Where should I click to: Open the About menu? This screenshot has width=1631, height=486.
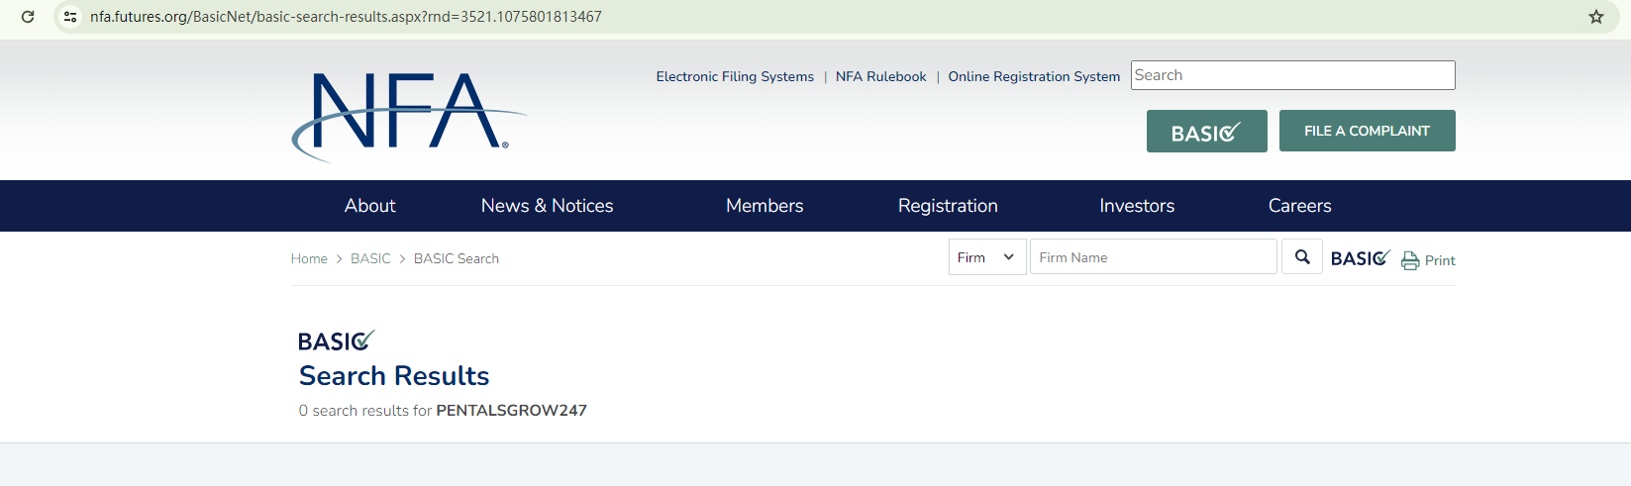[x=369, y=206]
